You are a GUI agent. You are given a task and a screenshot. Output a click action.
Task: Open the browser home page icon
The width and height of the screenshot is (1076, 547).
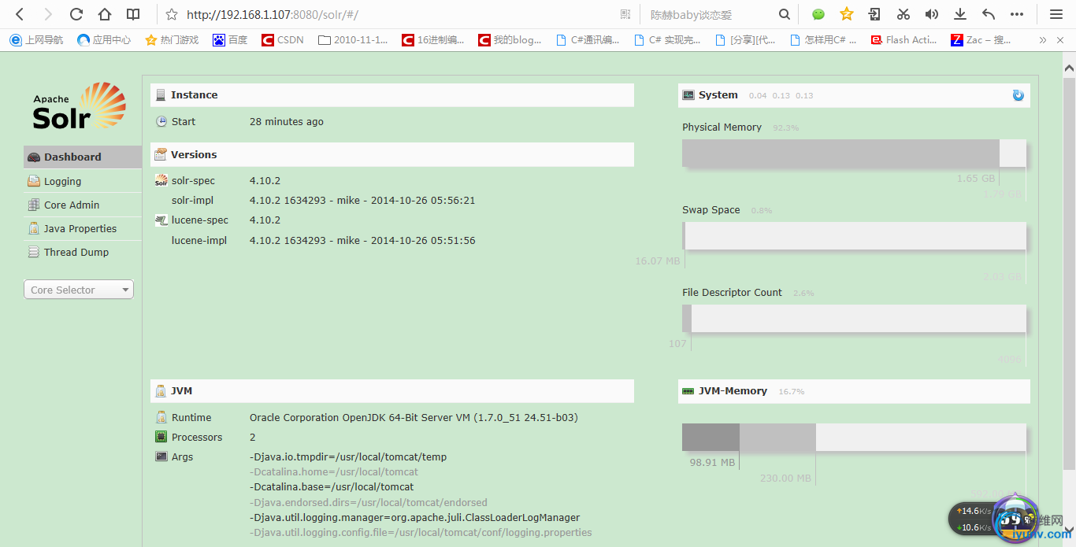(105, 14)
